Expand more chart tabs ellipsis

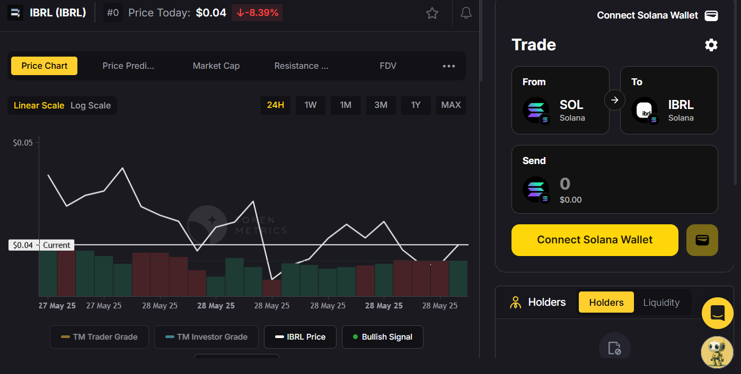click(448, 66)
